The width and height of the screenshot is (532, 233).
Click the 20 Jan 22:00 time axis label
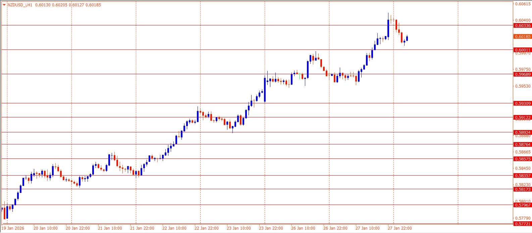coord(78,228)
